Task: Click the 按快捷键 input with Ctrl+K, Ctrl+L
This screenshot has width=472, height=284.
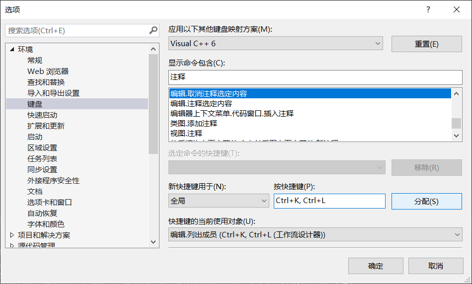Action: (329, 201)
